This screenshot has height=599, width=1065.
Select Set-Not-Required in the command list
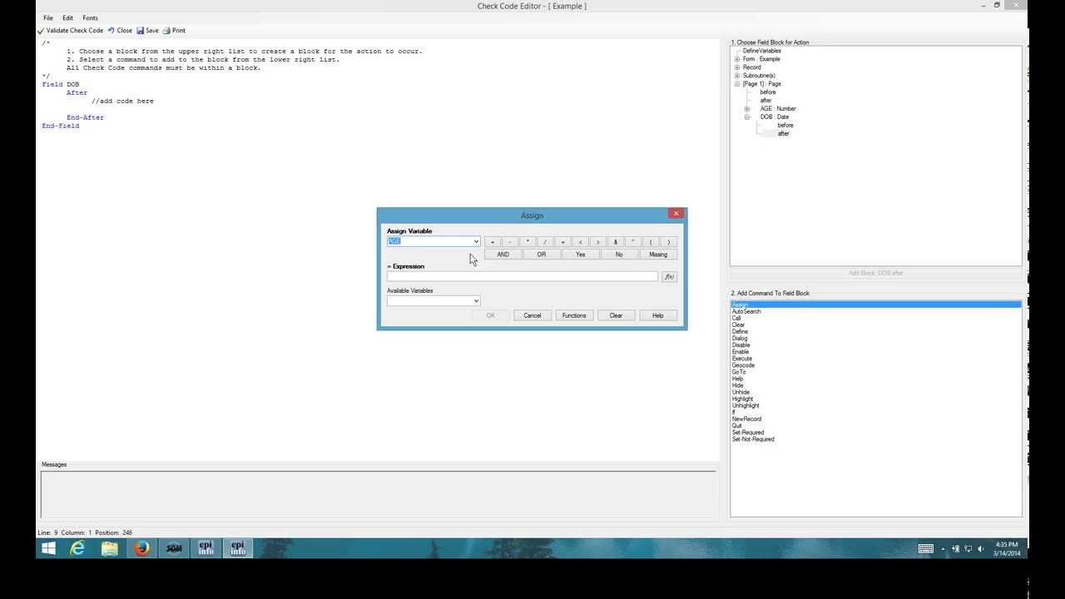753,439
